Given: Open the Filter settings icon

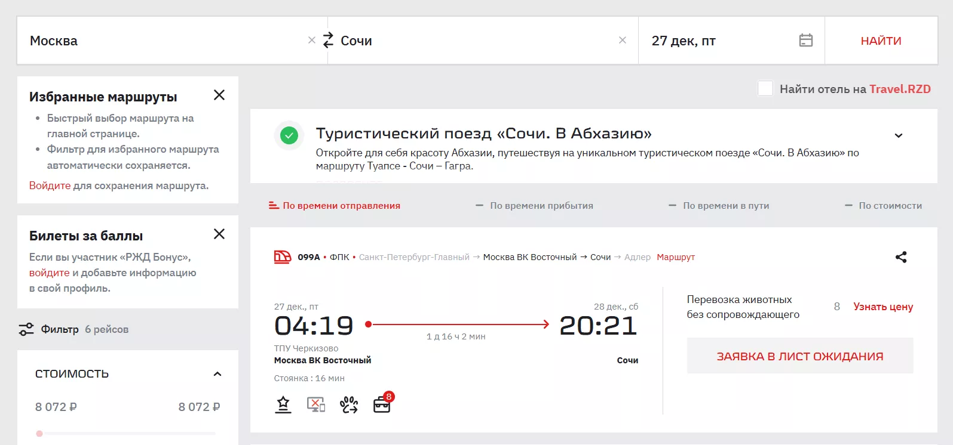Looking at the screenshot, I should point(26,329).
